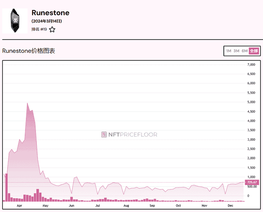Click the Jun label on the time axis

click(72, 205)
